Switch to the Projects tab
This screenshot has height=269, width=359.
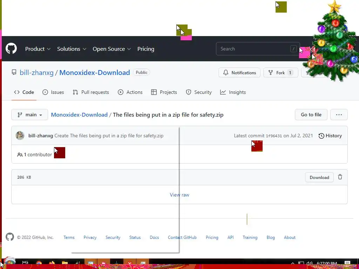pos(164,92)
